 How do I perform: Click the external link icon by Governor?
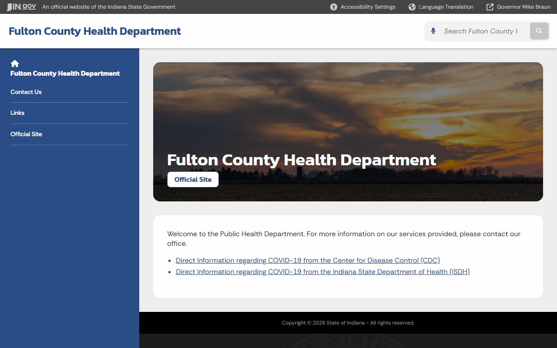pos(490,7)
